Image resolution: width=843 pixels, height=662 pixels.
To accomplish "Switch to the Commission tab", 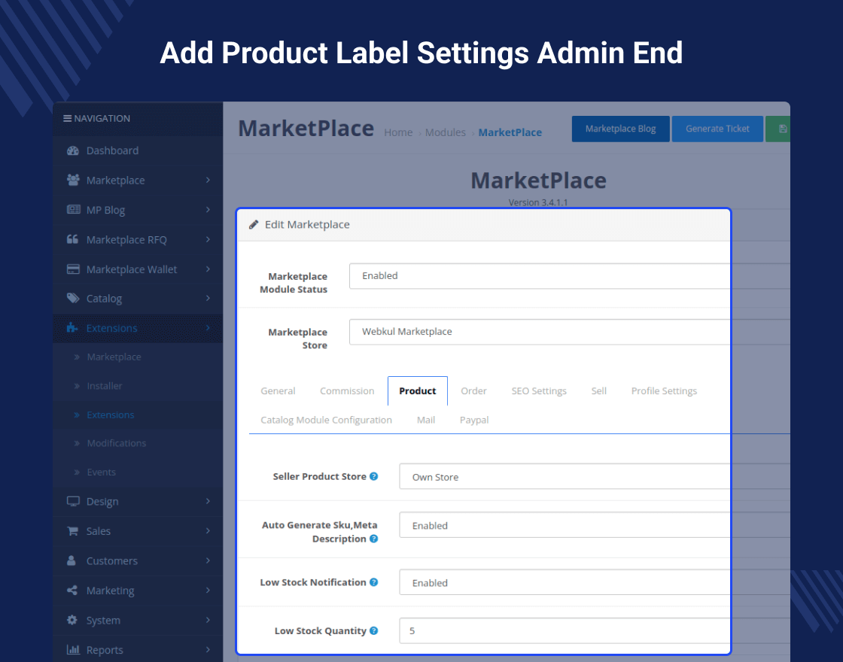I will coord(347,390).
